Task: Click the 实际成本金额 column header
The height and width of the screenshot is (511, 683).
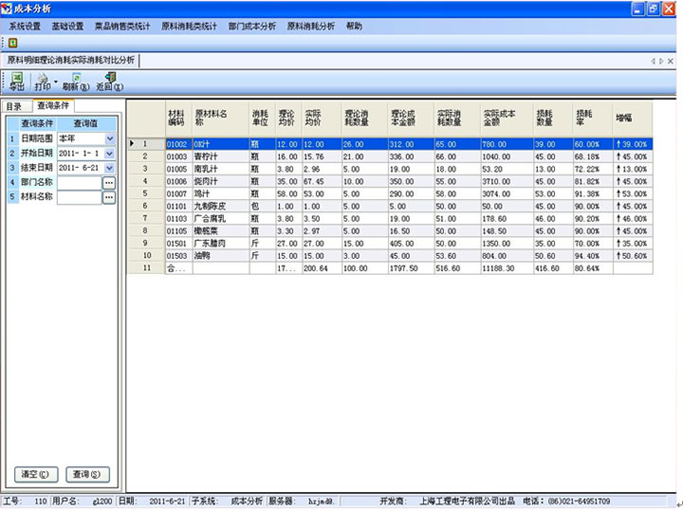Action: tap(507, 118)
